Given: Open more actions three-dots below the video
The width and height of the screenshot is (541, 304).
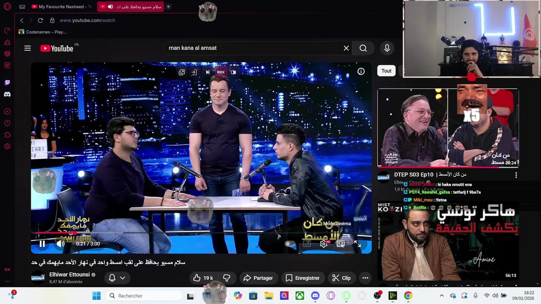Looking at the screenshot, I should click(x=366, y=278).
